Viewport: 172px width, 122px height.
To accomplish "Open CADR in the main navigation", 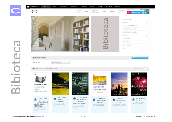I will point(104,11).
